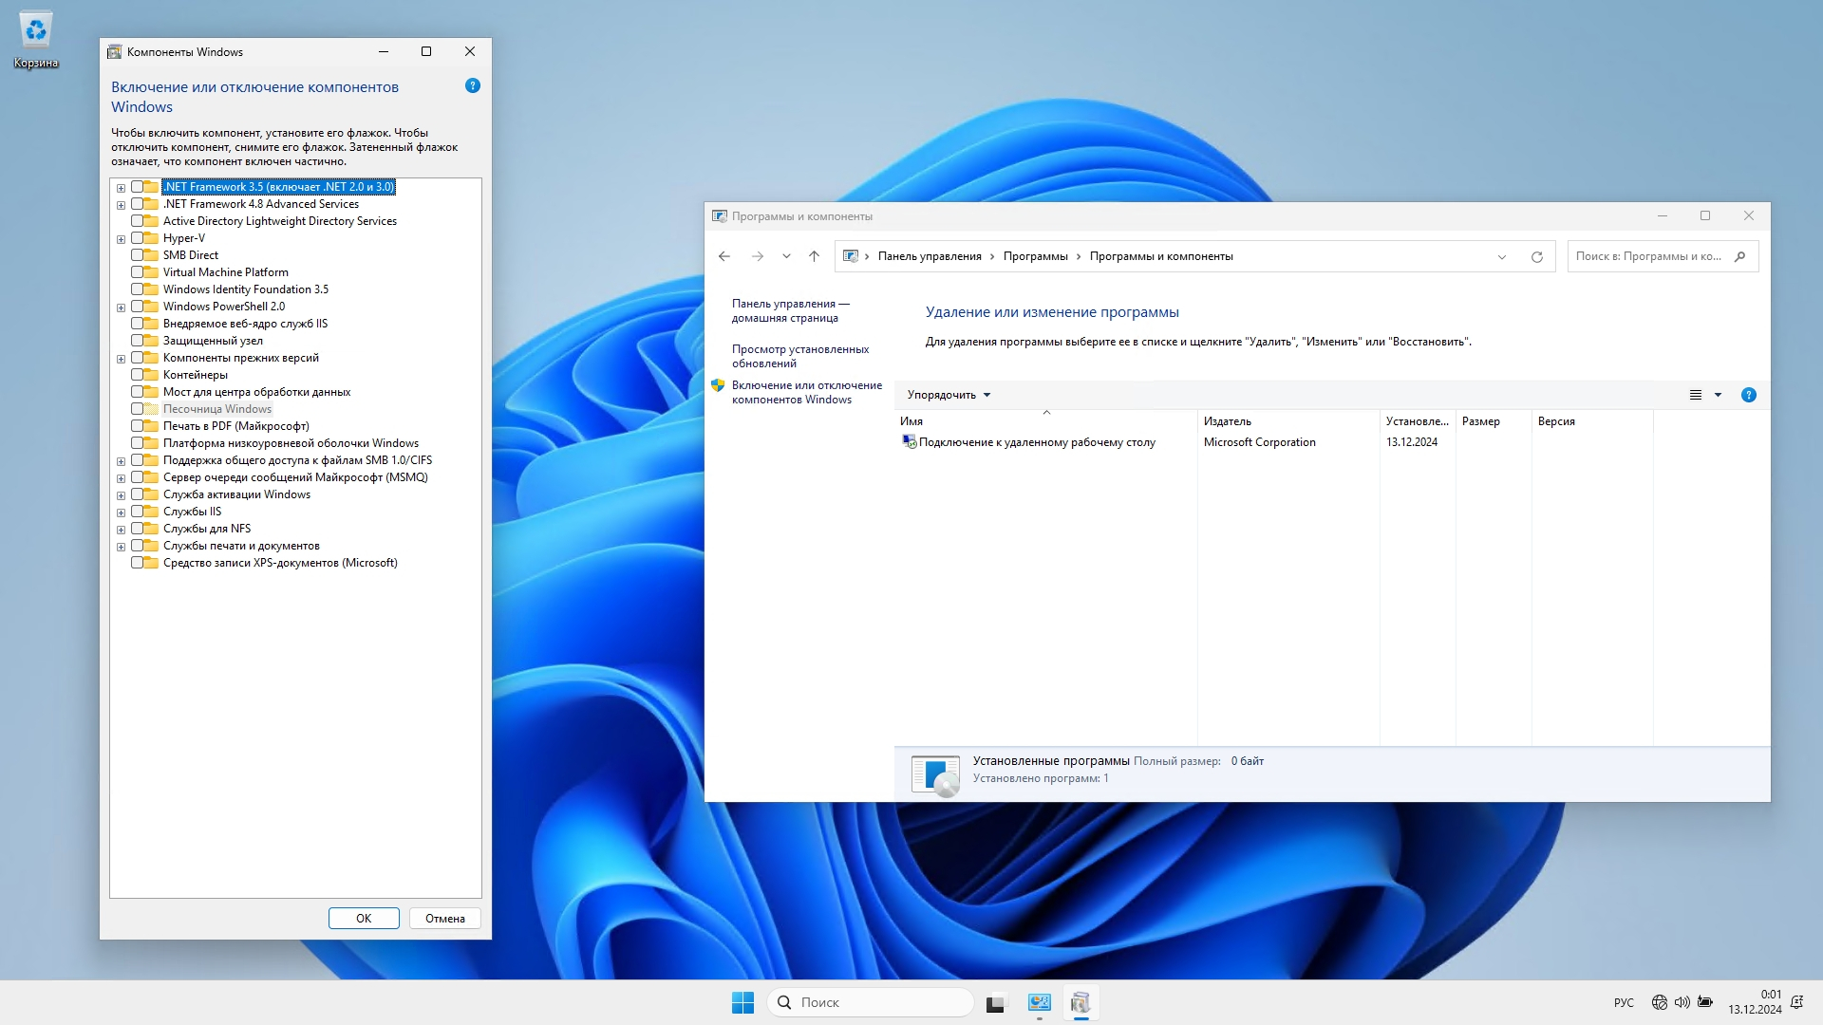Click OK in Windows Features dialog
The width and height of the screenshot is (1823, 1025).
364,919
